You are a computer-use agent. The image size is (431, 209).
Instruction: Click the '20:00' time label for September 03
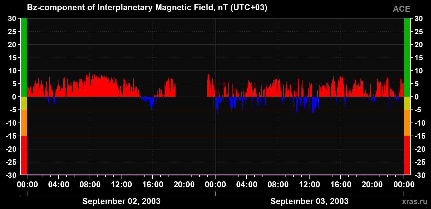tap(372, 185)
